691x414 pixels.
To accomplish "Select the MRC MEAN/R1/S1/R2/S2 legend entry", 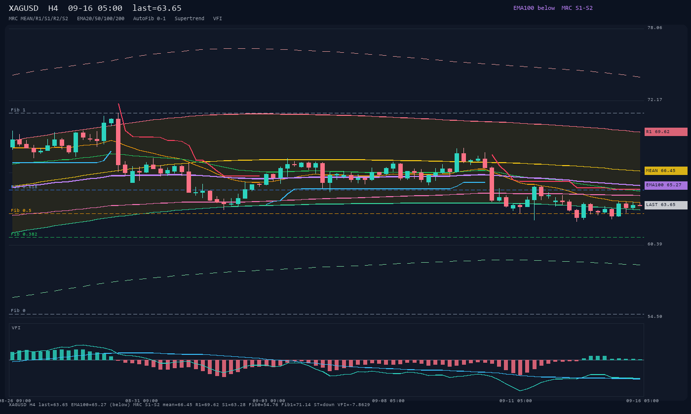I will click(38, 19).
